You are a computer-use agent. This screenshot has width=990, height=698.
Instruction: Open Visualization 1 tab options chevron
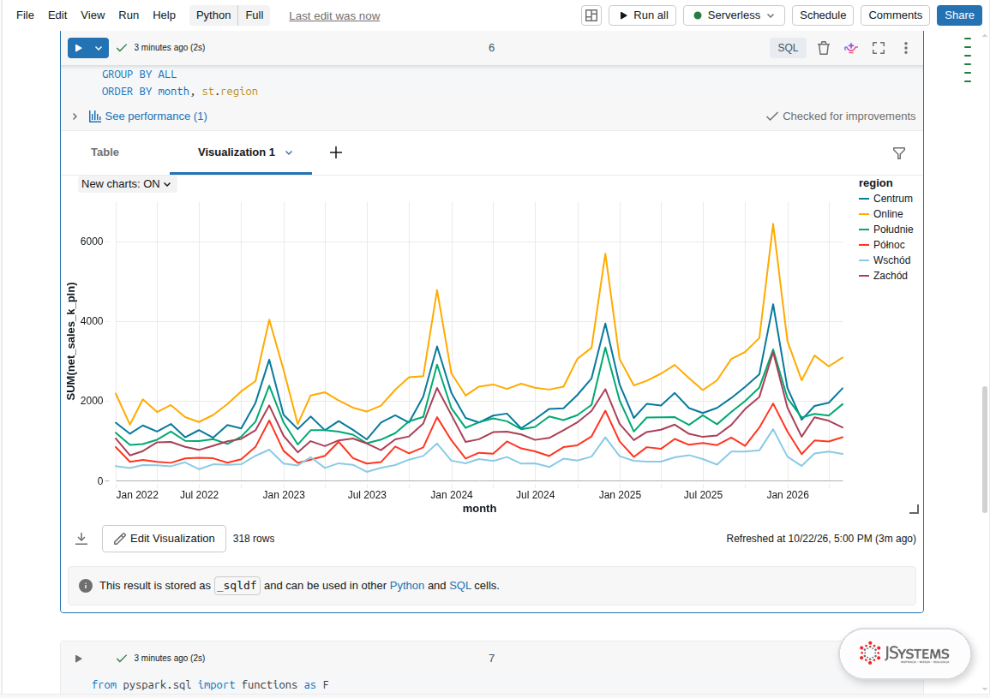point(289,152)
